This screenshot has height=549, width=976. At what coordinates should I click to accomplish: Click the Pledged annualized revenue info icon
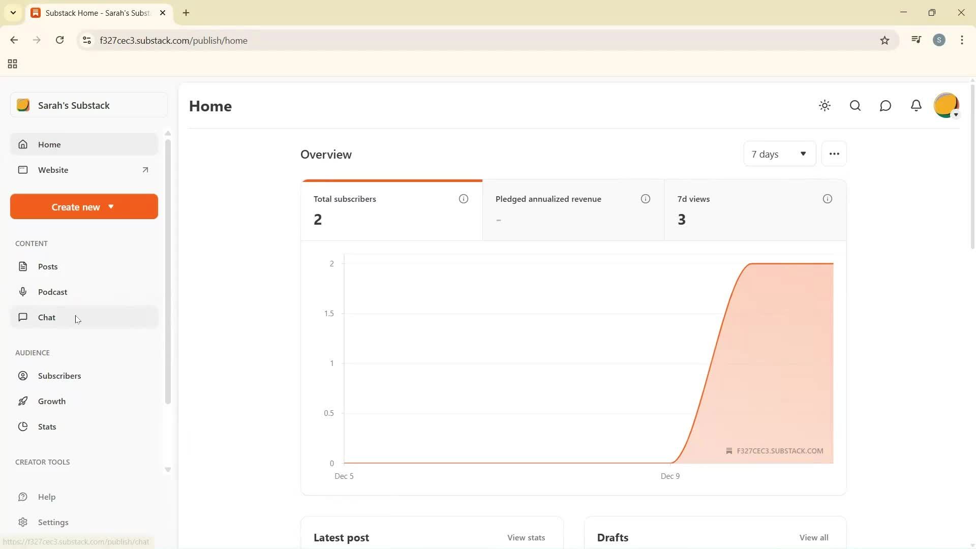[645, 199]
